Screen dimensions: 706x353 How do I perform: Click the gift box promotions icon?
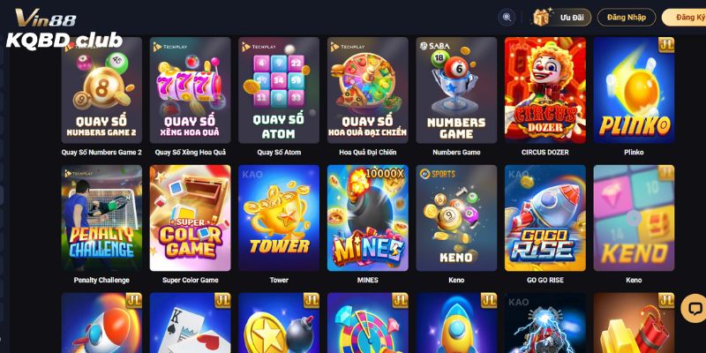(541, 17)
